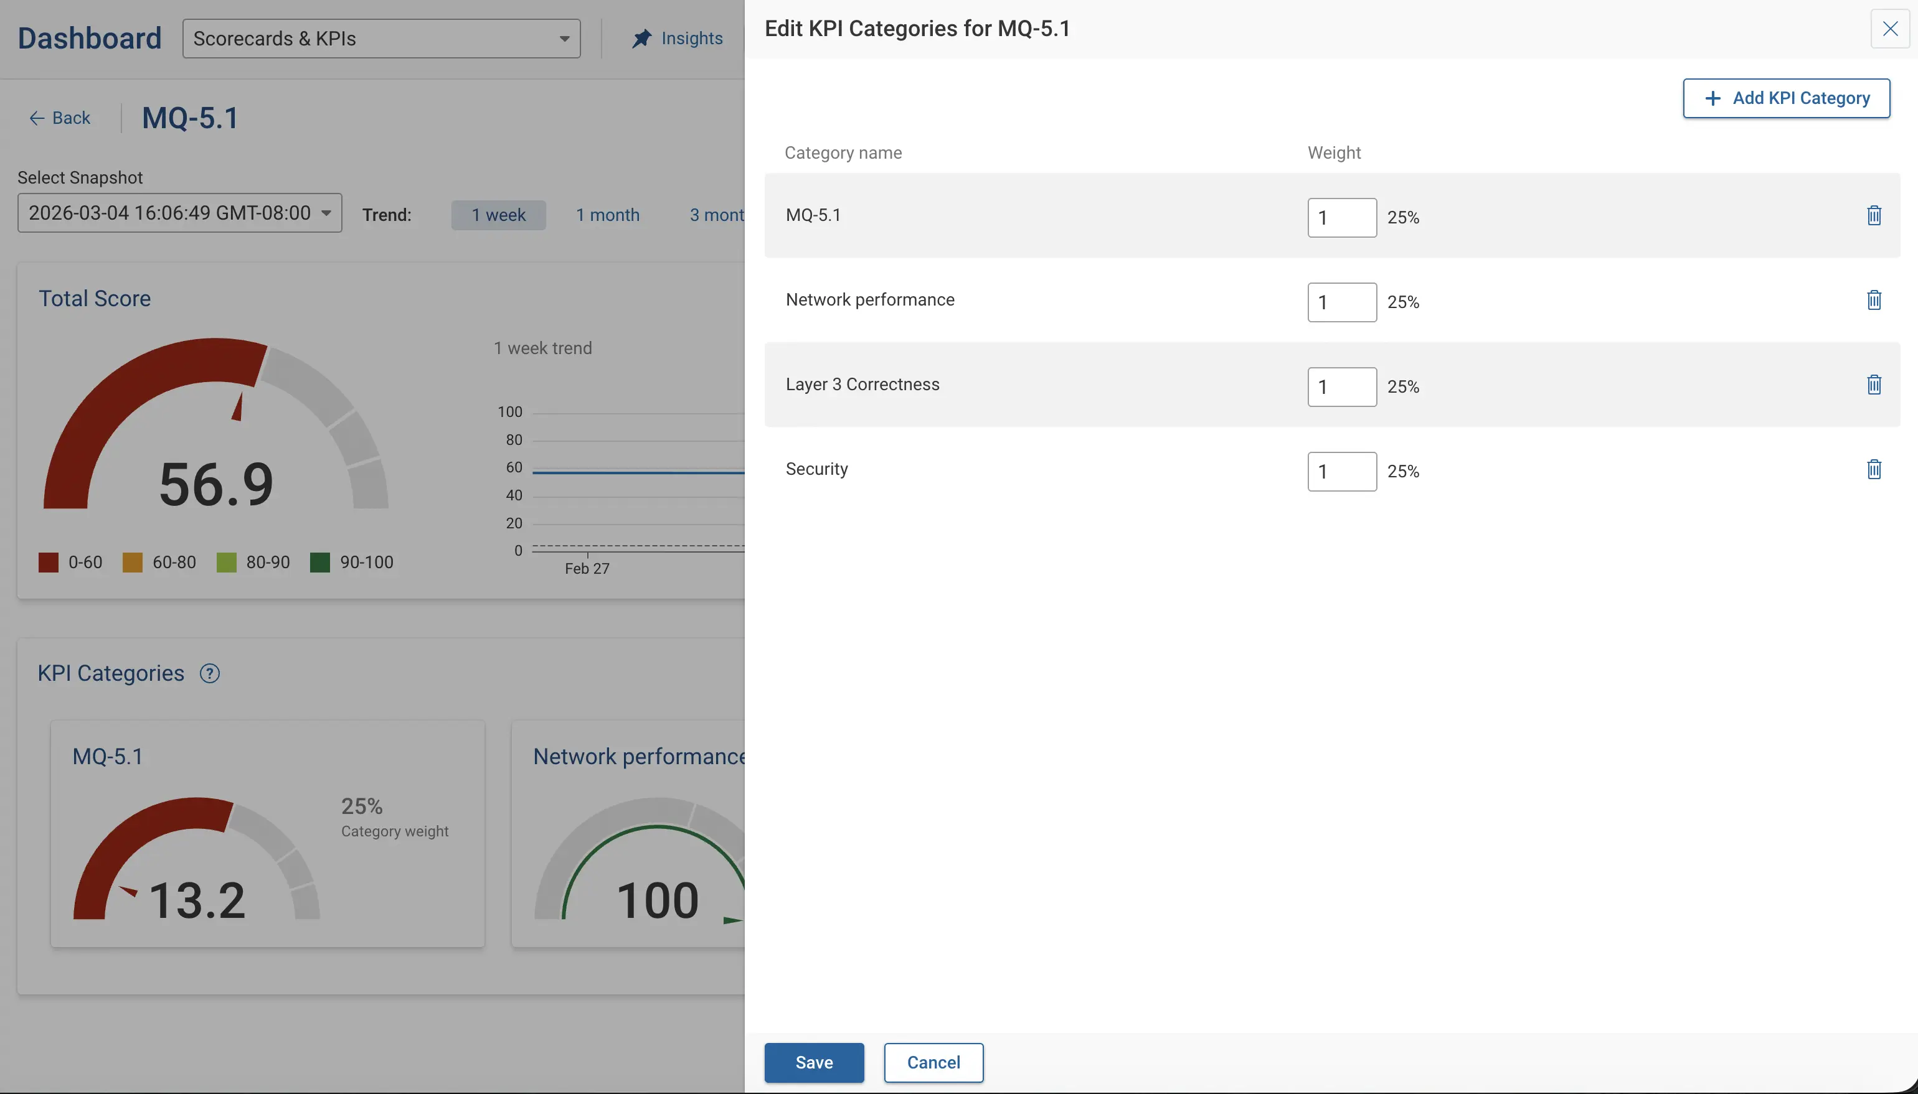
Task: Open the Scorecards & KPIs dropdown
Action: tap(381, 39)
